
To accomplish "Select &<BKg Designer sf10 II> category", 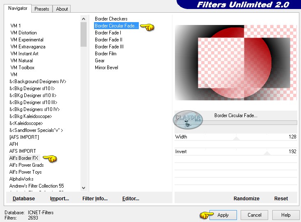I will (x=33, y=95).
